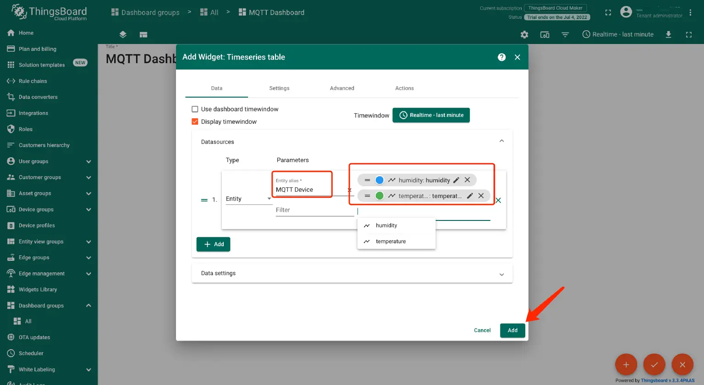
Task: Cancel the Add Widget dialog
Action: 482,330
